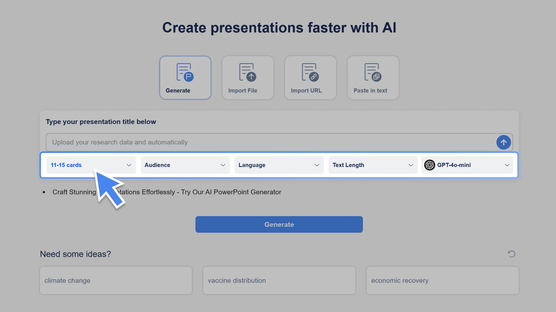Open the GPT-4o-mini model dropdown
The height and width of the screenshot is (312, 556).
(467, 165)
